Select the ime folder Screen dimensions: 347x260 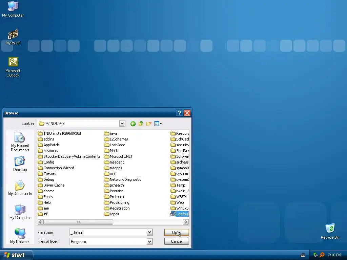click(43, 208)
